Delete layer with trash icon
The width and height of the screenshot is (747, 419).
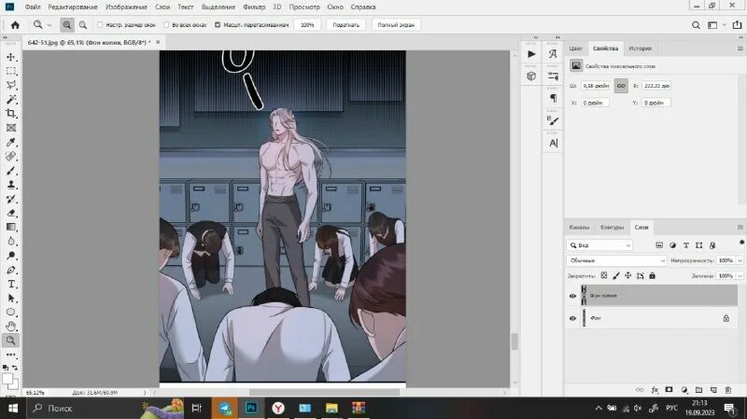728,390
